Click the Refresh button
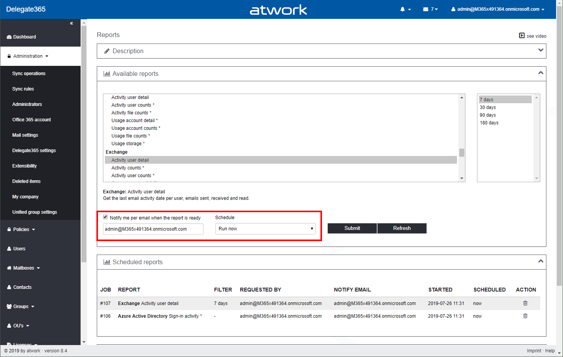 [402, 228]
